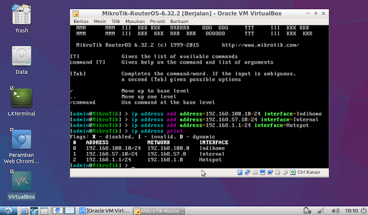Select the Data drive desktop icon

(x=21, y=60)
